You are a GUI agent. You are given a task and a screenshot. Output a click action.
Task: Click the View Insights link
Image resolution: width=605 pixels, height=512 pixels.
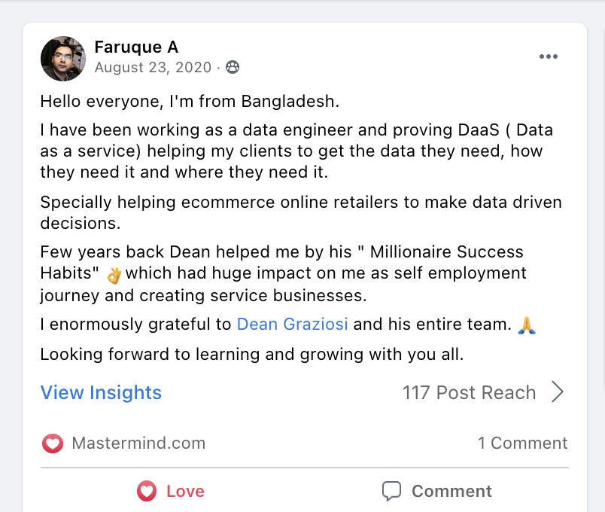click(101, 392)
